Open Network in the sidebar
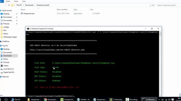This screenshot has width=181, height=101. [x=5, y=77]
